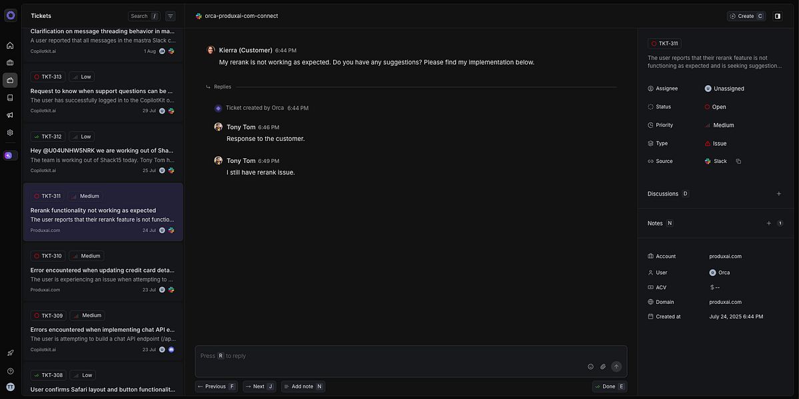The width and height of the screenshot is (799, 399).
Task: Select the announcements megaphone icon
Action: tap(9, 114)
